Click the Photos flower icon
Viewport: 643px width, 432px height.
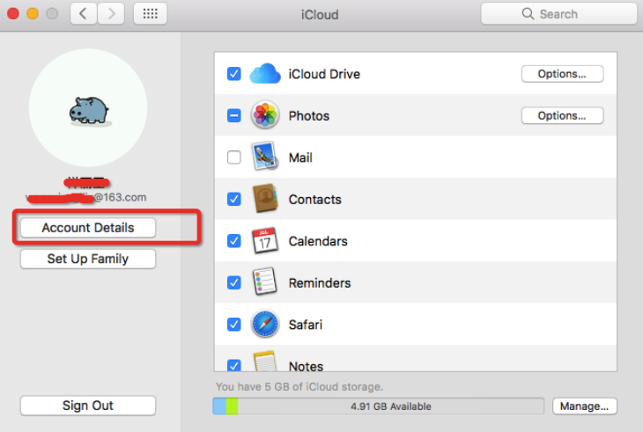tap(265, 115)
